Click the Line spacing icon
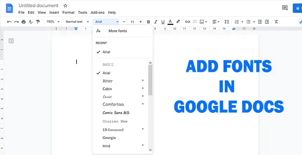Viewport: 302px width, 155px height. (227, 22)
